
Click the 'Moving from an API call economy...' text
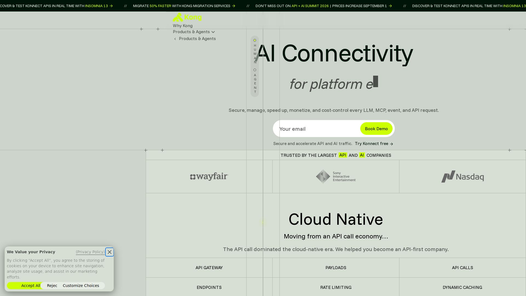click(x=336, y=236)
